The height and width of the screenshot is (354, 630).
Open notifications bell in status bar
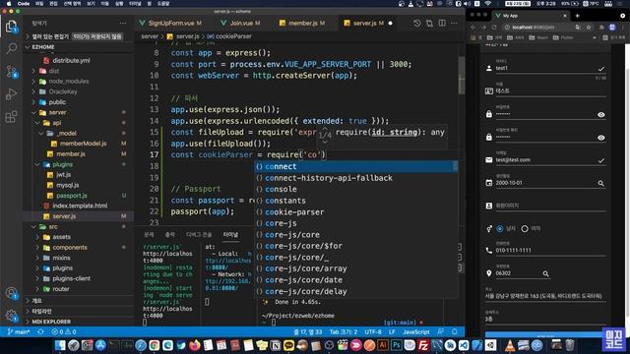455,332
